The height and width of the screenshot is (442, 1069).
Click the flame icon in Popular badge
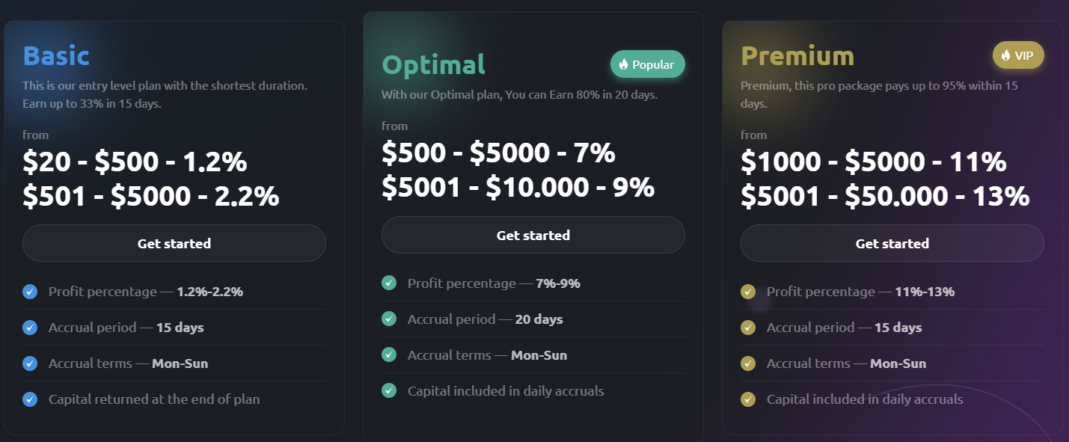(624, 64)
